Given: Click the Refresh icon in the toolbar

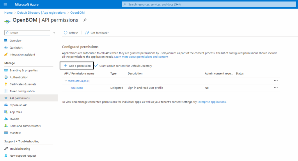Looking at the screenshot, I should (x=65, y=32).
